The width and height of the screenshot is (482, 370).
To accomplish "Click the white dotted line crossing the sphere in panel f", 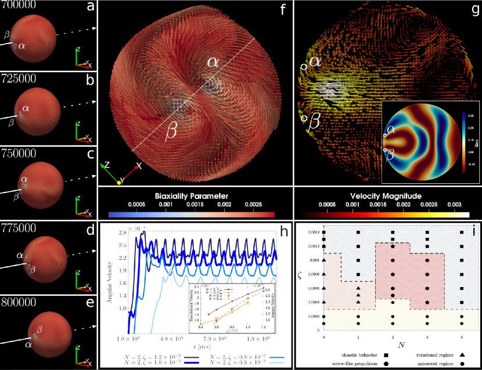I will coord(193,95).
